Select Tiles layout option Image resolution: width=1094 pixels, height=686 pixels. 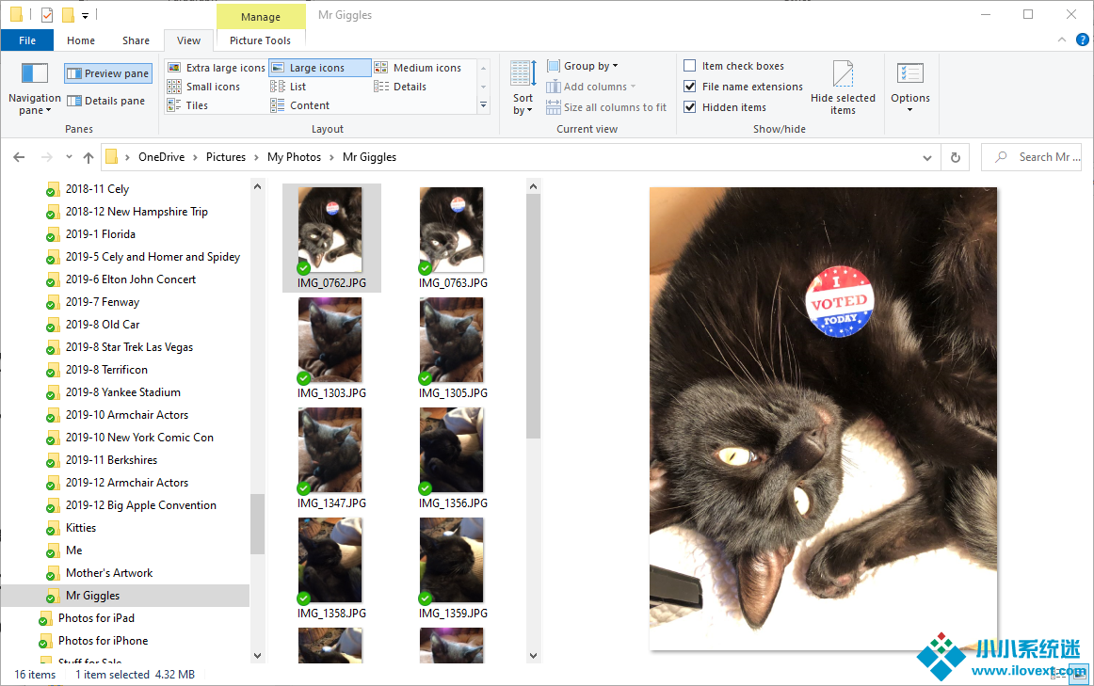[x=187, y=105]
